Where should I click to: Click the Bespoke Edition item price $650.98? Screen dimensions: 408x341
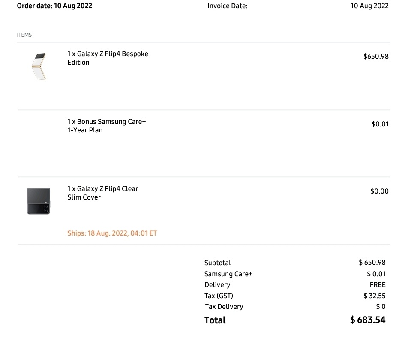[x=376, y=57]
